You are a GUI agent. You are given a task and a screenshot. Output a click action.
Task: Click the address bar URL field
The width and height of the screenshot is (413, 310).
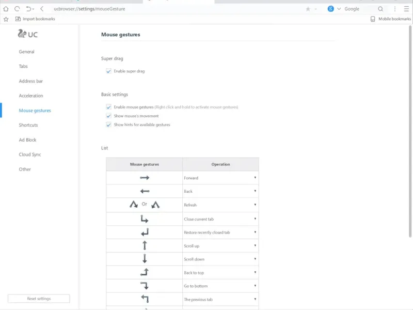coord(155,9)
